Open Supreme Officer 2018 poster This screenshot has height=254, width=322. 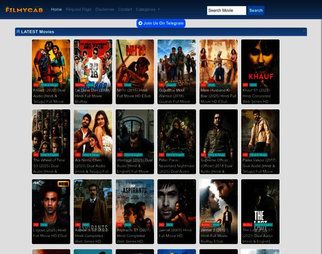coord(219,141)
